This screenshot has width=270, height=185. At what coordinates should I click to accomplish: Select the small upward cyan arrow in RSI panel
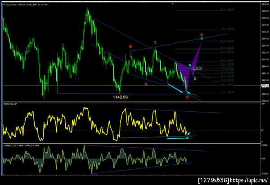point(189,133)
